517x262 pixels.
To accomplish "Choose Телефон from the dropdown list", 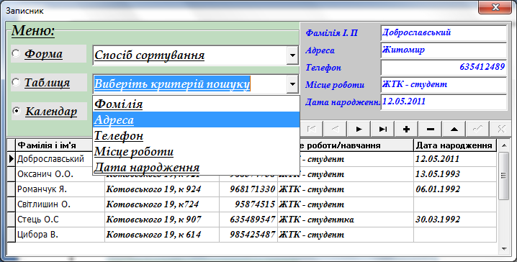I will 196,135.
